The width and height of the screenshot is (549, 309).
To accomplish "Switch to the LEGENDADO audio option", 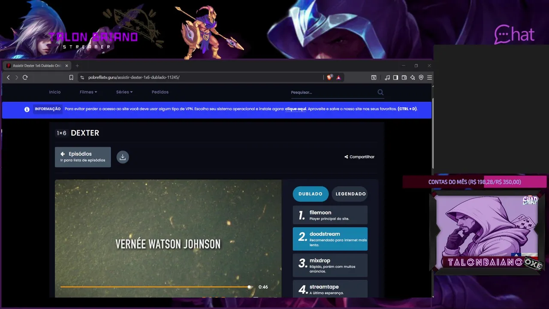I will click(350, 194).
